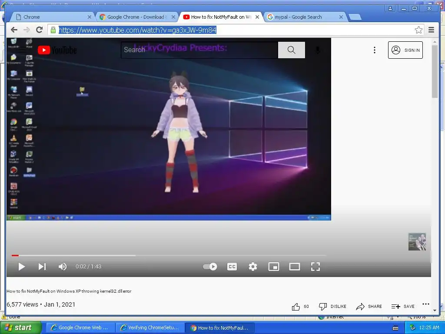
Task: Enter full screen mode
Action: point(315,267)
